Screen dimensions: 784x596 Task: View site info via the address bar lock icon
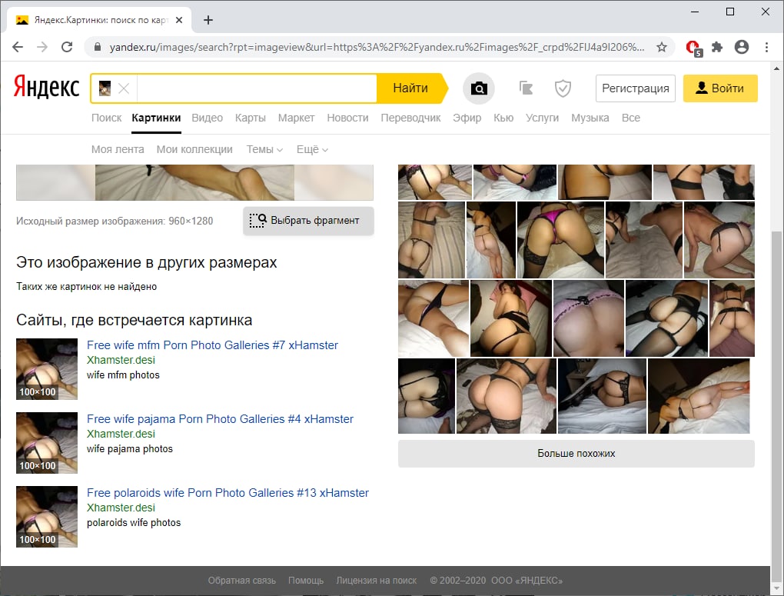point(97,46)
